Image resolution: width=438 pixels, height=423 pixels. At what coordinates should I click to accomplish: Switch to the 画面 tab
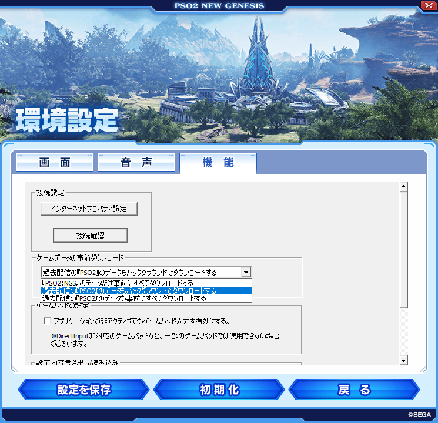coord(55,162)
